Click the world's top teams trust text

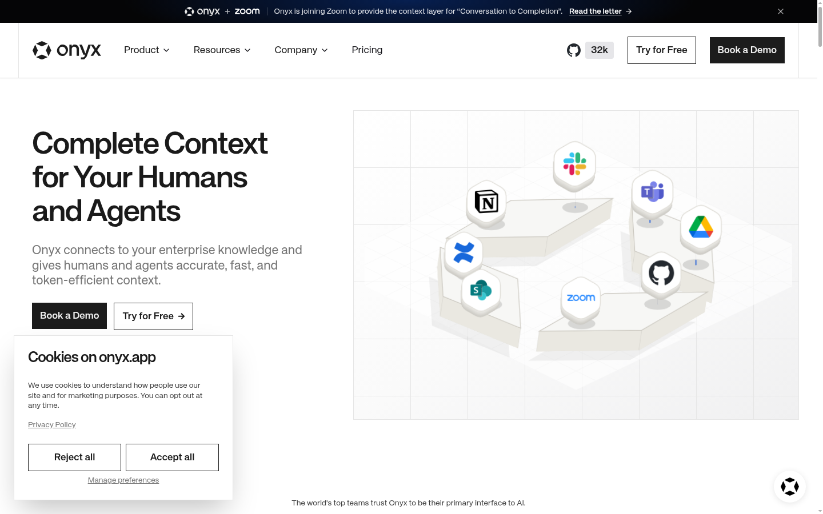coord(409,503)
